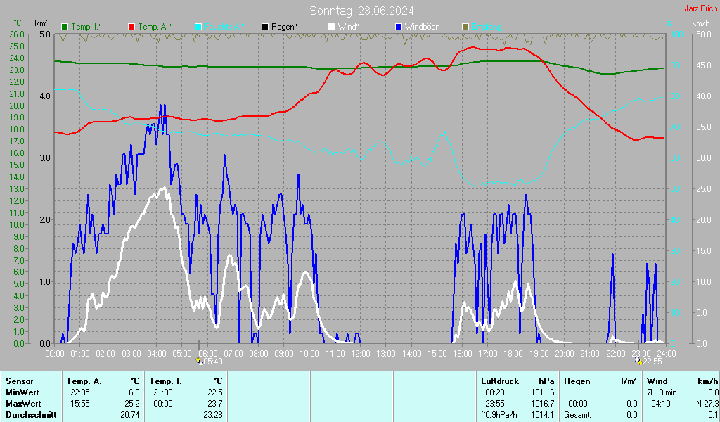
Task: Click the Wind column header in table
Action: click(x=657, y=381)
